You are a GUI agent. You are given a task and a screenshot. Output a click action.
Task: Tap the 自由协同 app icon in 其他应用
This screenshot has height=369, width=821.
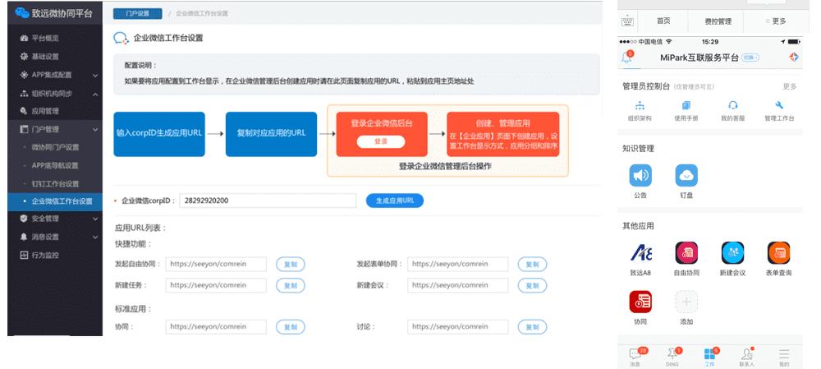pos(686,253)
